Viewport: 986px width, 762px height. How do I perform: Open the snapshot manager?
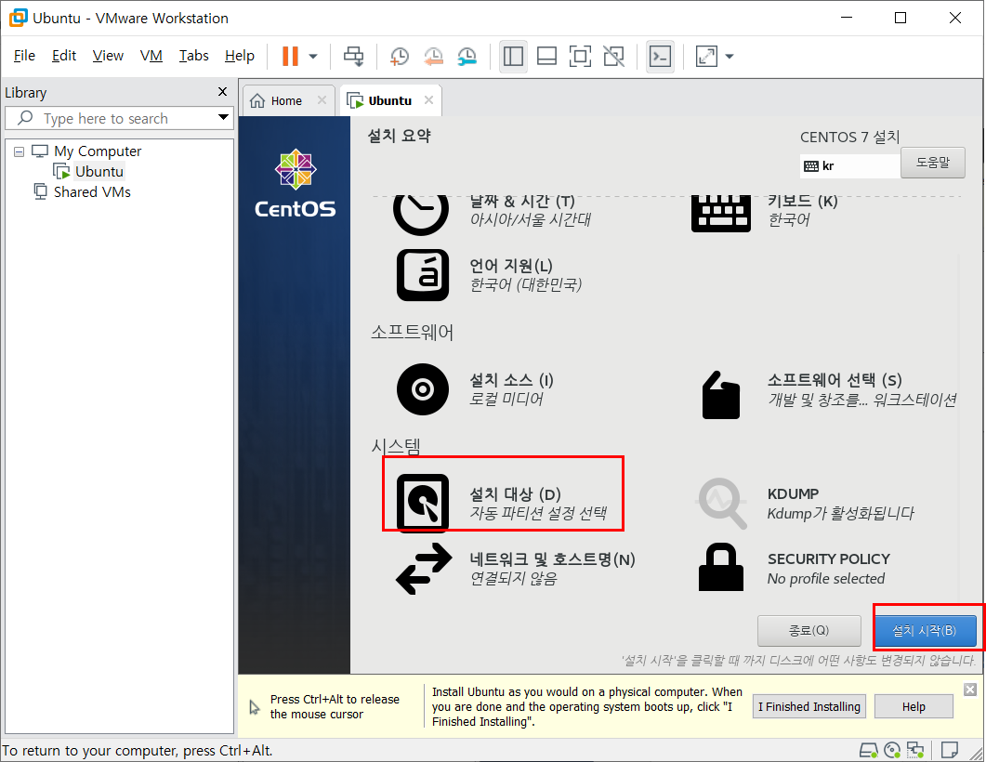(467, 56)
